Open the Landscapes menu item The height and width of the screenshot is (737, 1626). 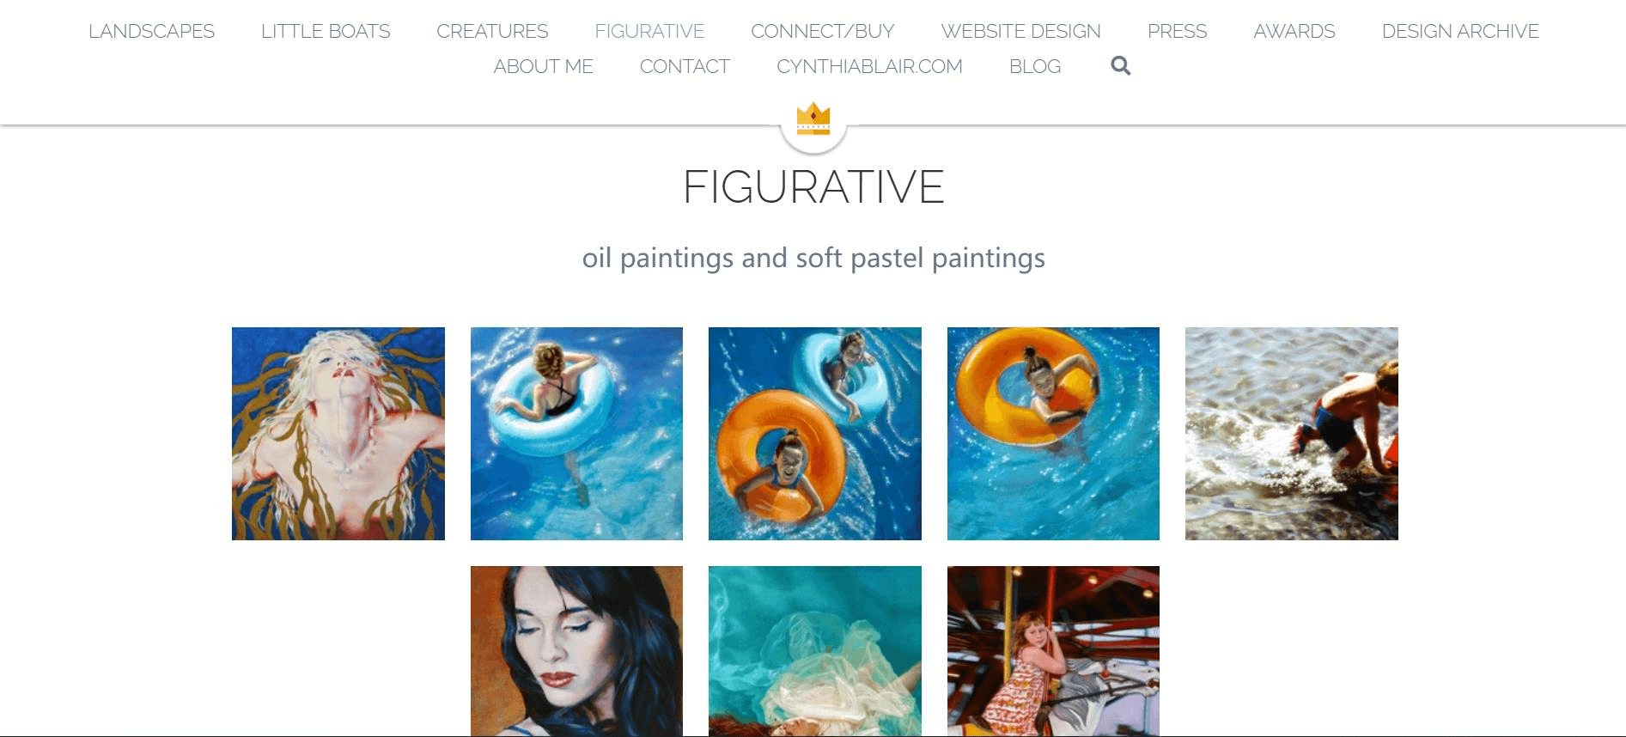click(x=151, y=31)
